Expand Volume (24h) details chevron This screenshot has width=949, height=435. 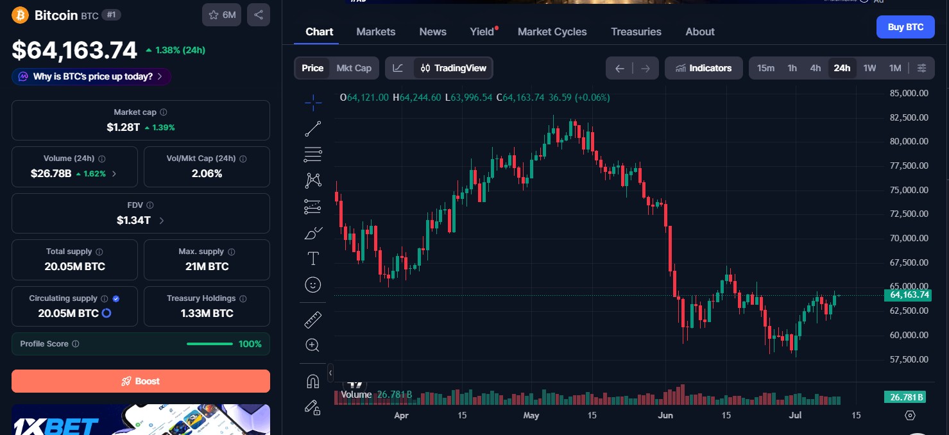[x=114, y=174]
